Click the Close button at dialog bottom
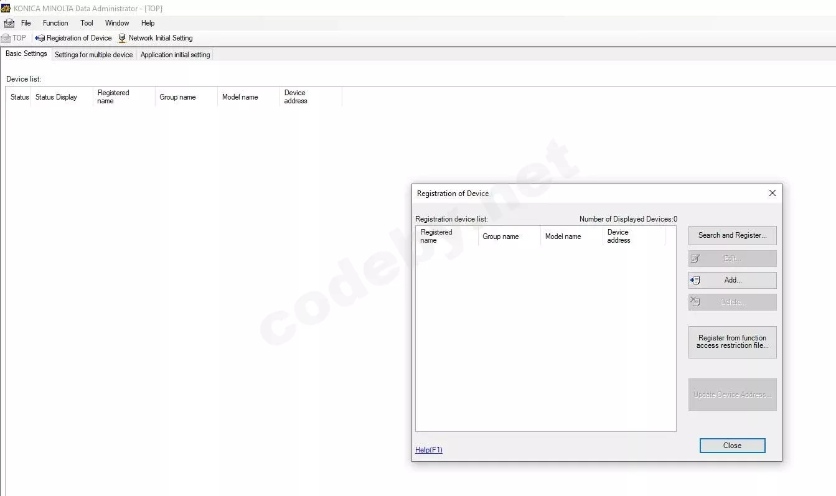Screen dimensions: 836x496 [x=732, y=446]
